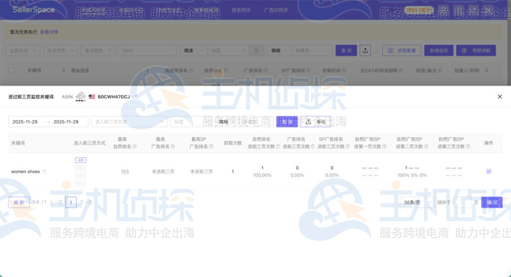Viewport: 511px width, 277px height.
Task: Tick the select-all checkbox in background table
Action: pos(11,70)
